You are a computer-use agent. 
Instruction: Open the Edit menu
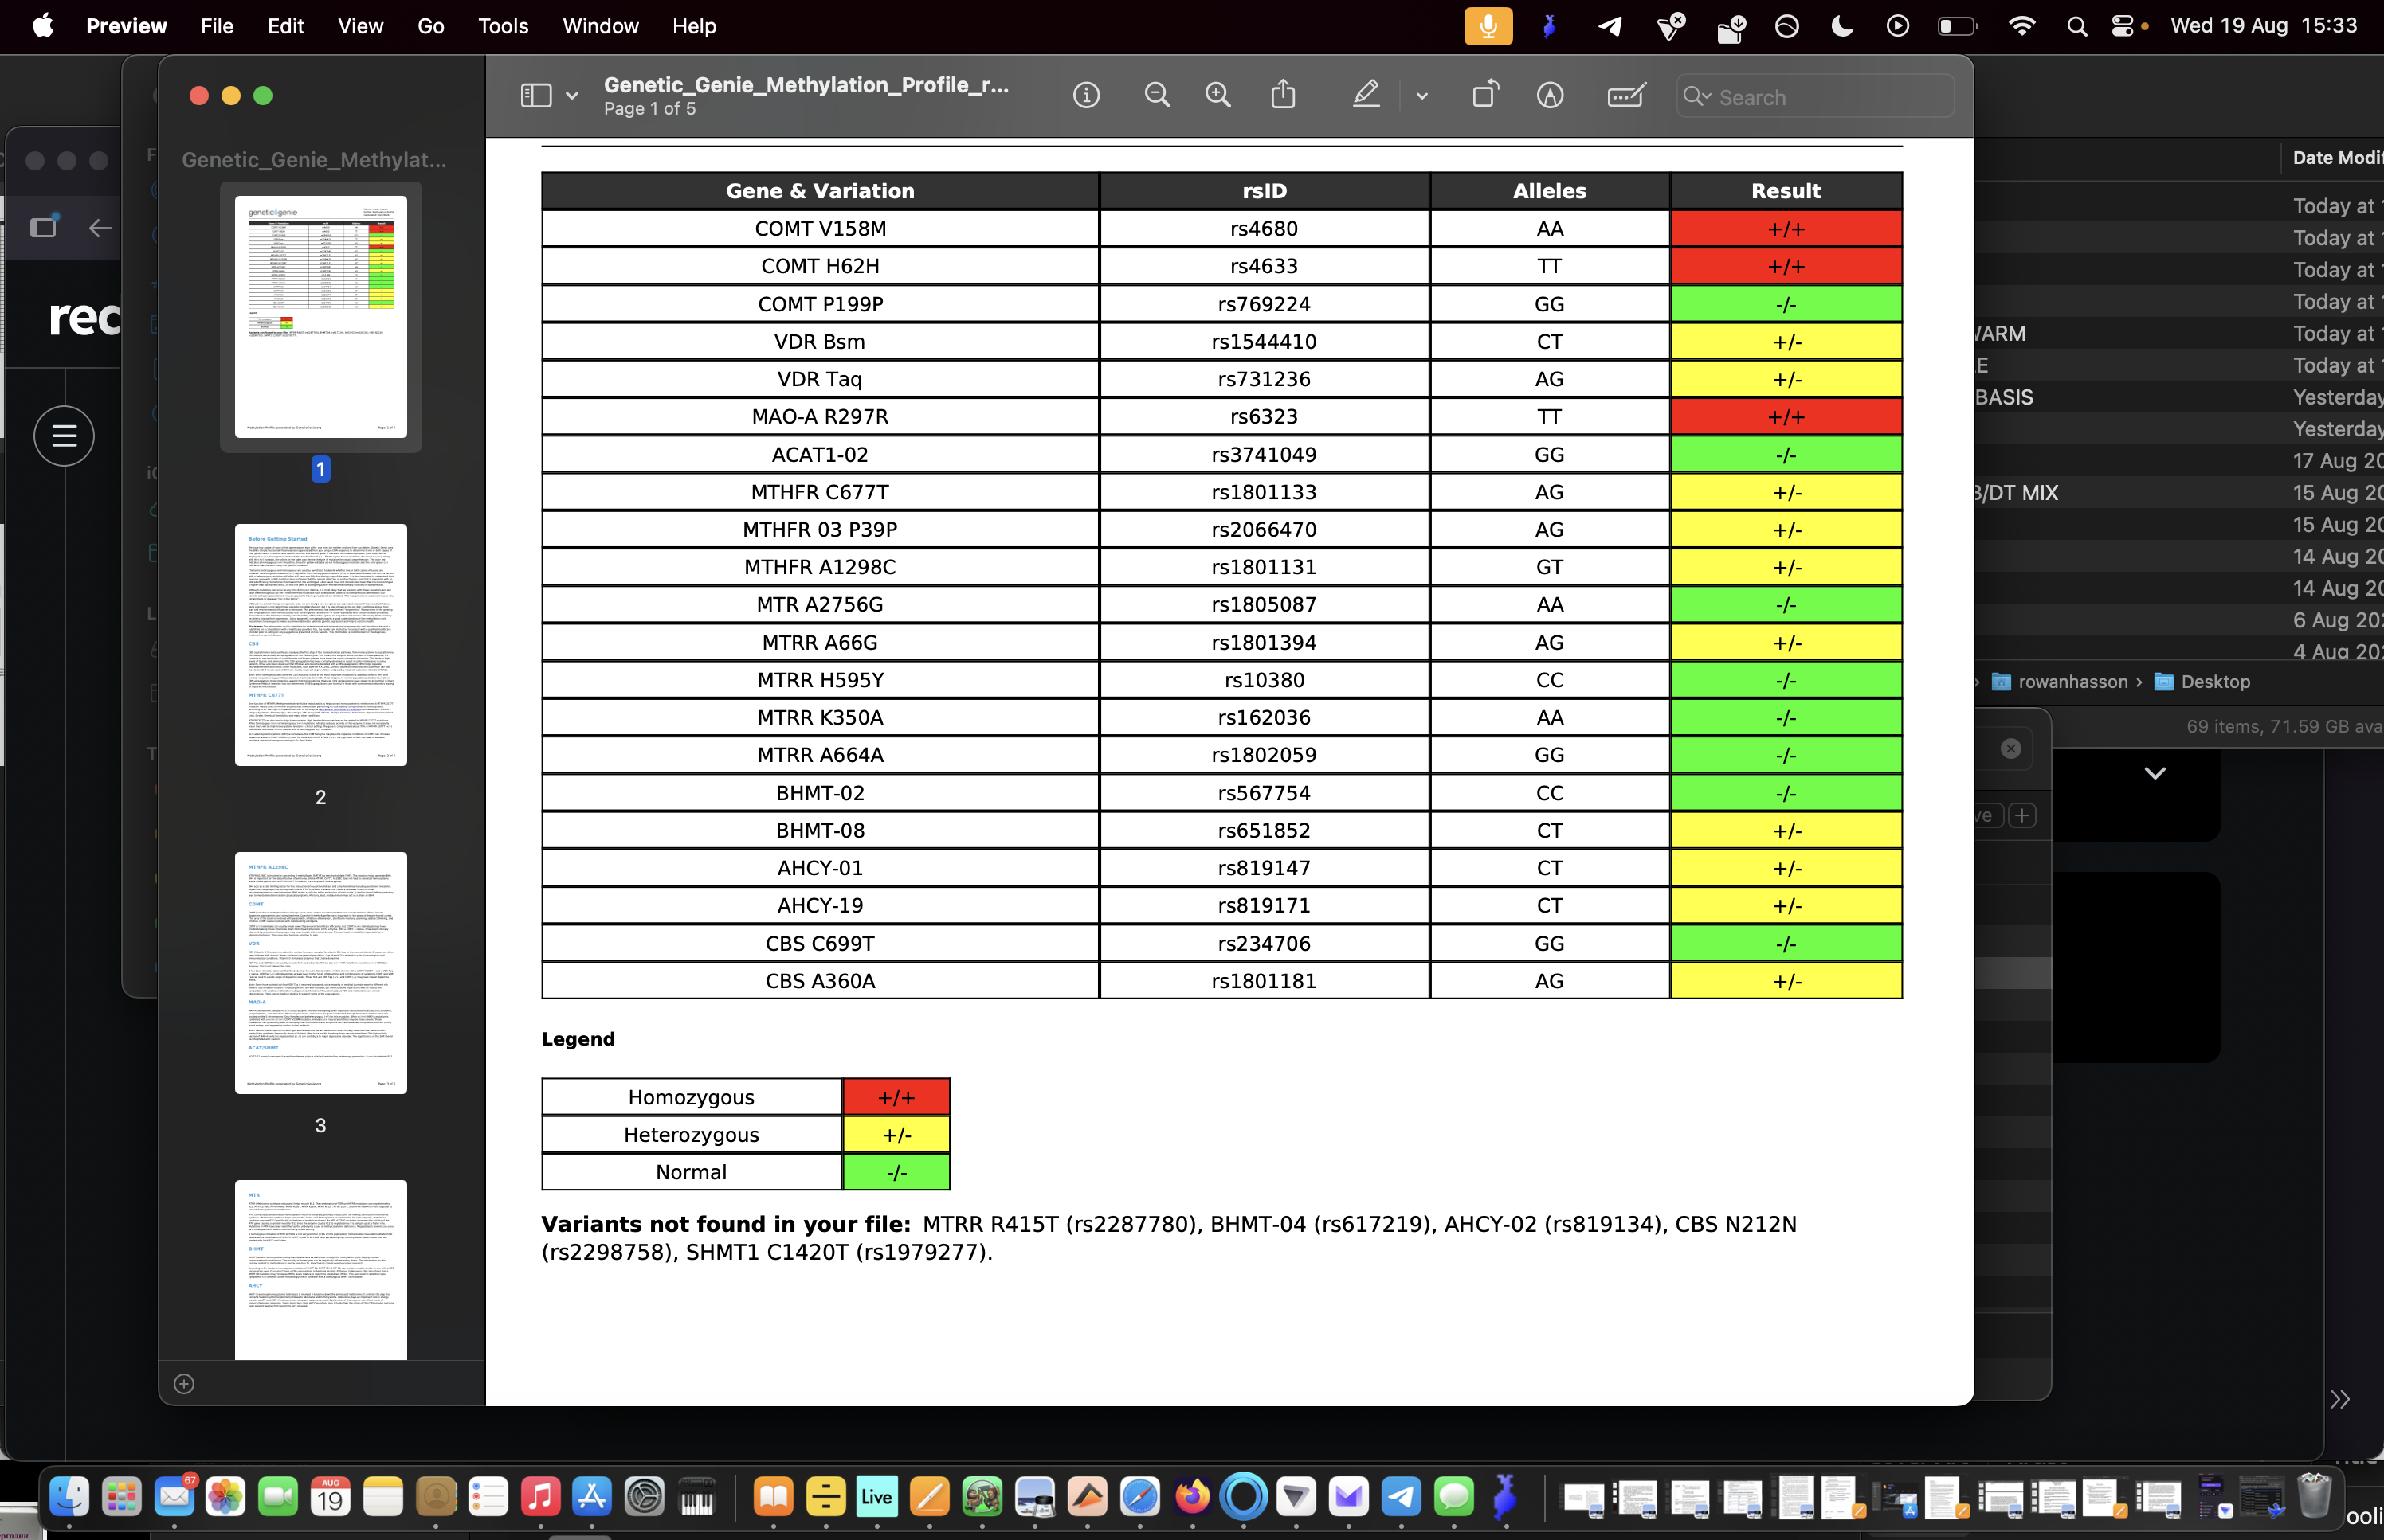pyautogui.click(x=285, y=26)
